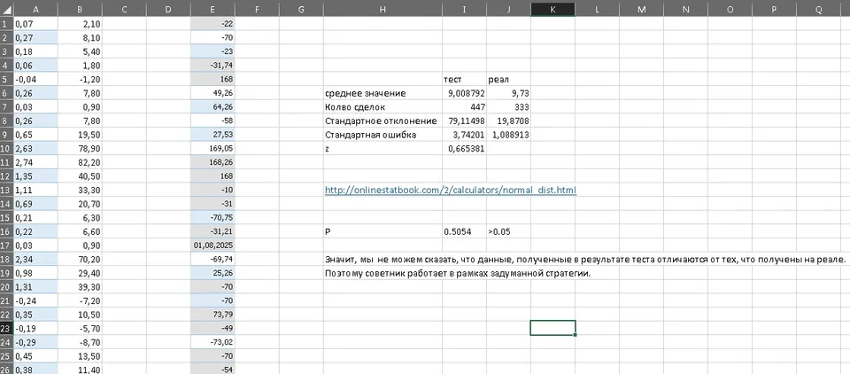Click cell with value 73,79
Image resolution: width=850 pixels, height=374 pixels.
[x=212, y=315]
